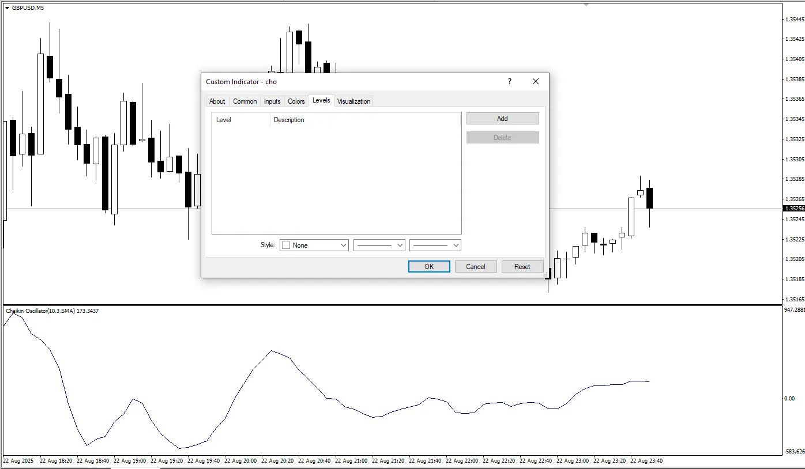Click the 22 Aug 21:00 time label

[351, 461]
